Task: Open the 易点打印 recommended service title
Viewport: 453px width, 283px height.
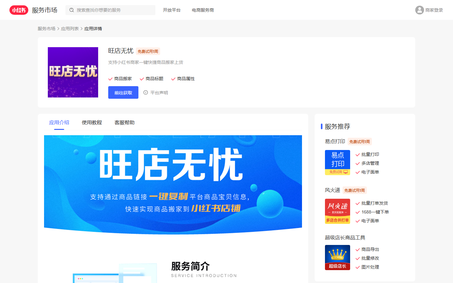Action: click(x=335, y=141)
